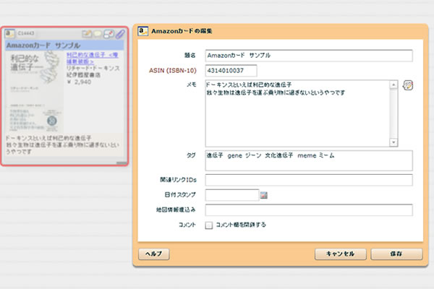Click the paperclip attachment icon on the card
This screenshot has height=289, width=434.
tap(120, 33)
